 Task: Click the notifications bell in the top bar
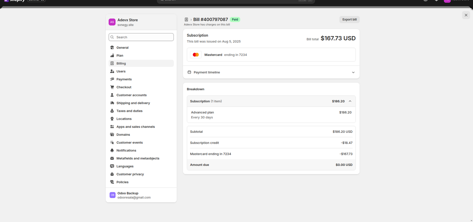tap(436, 1)
